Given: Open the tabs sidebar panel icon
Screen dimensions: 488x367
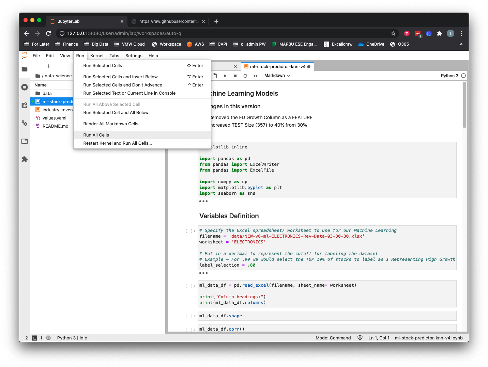Looking at the screenshot, I should pyautogui.click(x=25, y=141).
